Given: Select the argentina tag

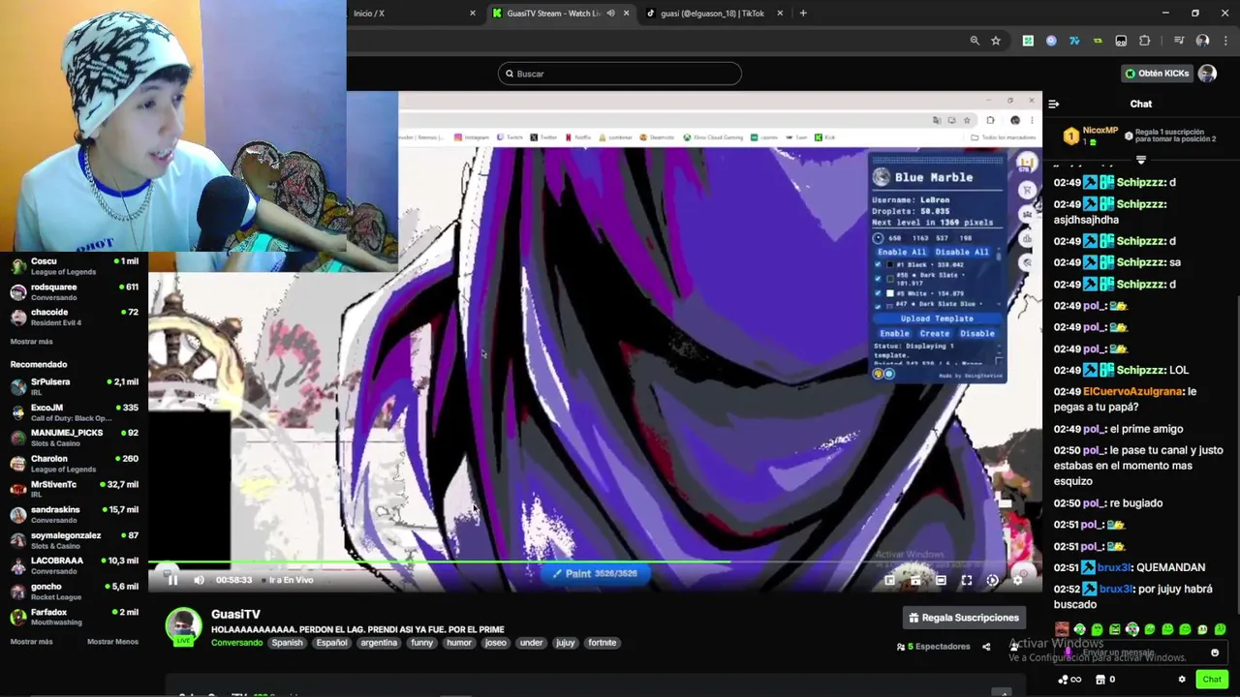Looking at the screenshot, I should pos(379,643).
